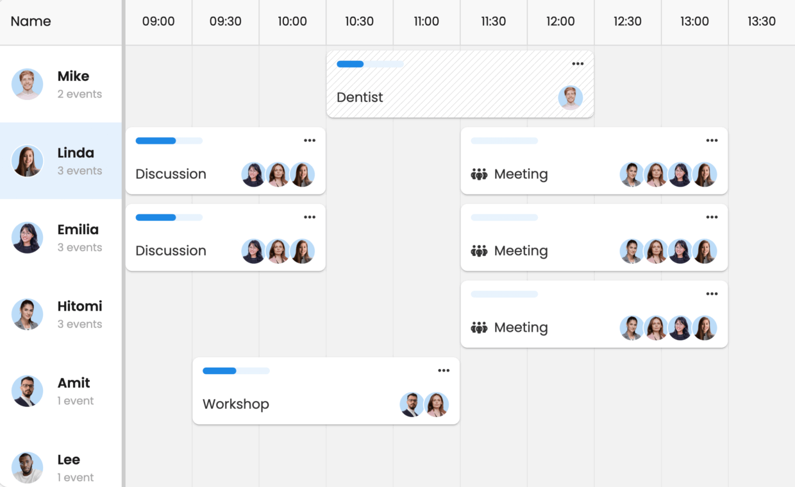Open options menu on Emilia's Meeting event
This screenshot has height=487, width=795.
712,217
